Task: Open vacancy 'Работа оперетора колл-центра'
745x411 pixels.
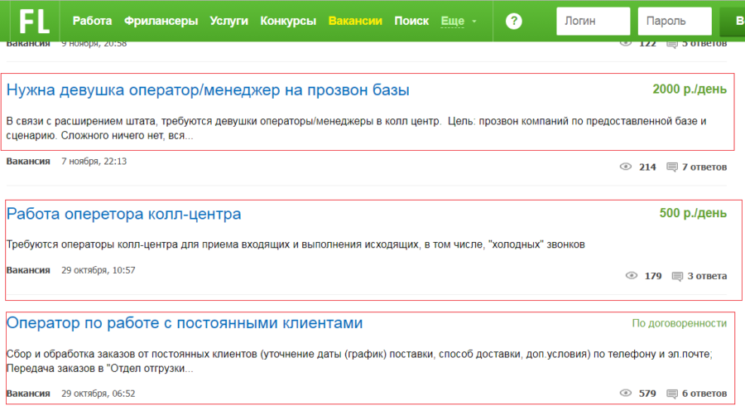Action: click(123, 214)
